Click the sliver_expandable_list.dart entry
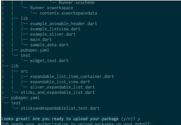The image size is (181, 125). coord(63,87)
